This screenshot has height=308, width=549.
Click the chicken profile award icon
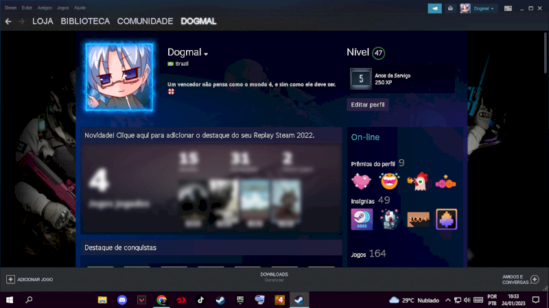tap(418, 182)
